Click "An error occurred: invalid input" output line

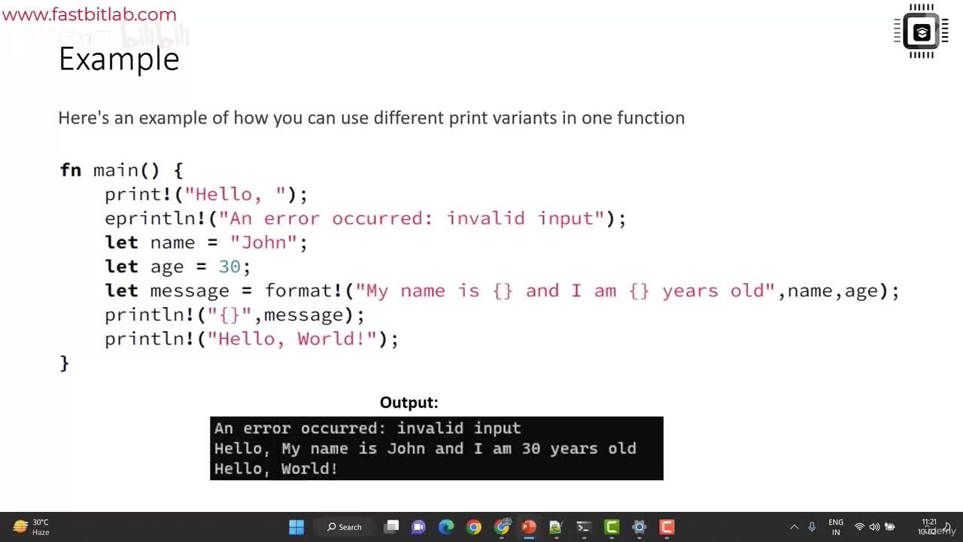coord(368,428)
